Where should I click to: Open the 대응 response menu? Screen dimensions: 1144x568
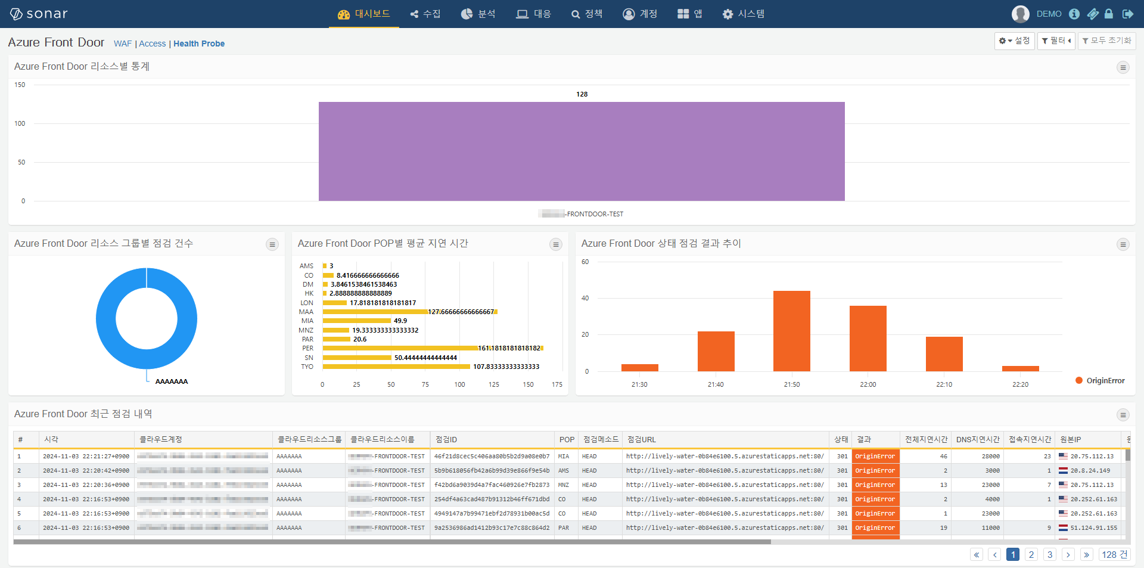pos(533,14)
